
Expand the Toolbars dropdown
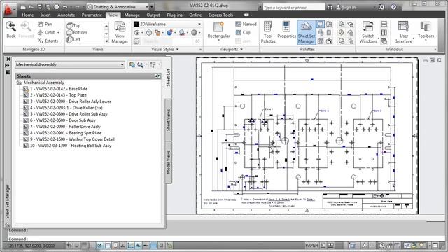[426, 41]
